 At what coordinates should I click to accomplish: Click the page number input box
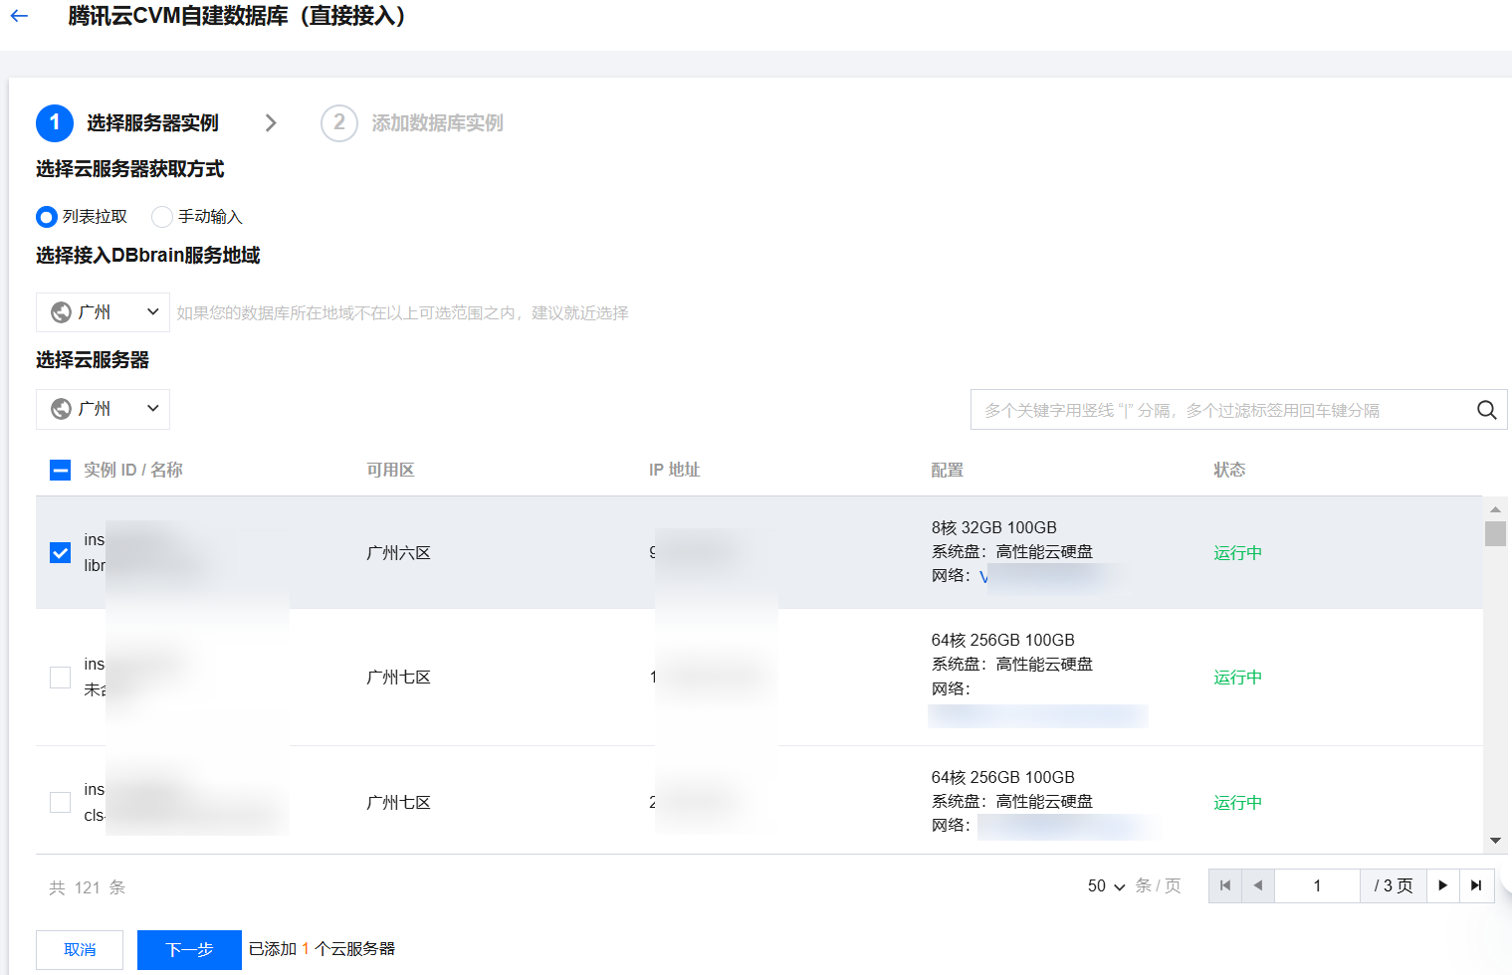(1317, 885)
